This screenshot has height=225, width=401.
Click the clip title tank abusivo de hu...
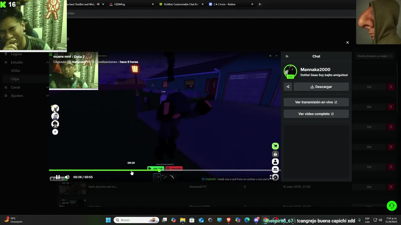click(x=103, y=187)
